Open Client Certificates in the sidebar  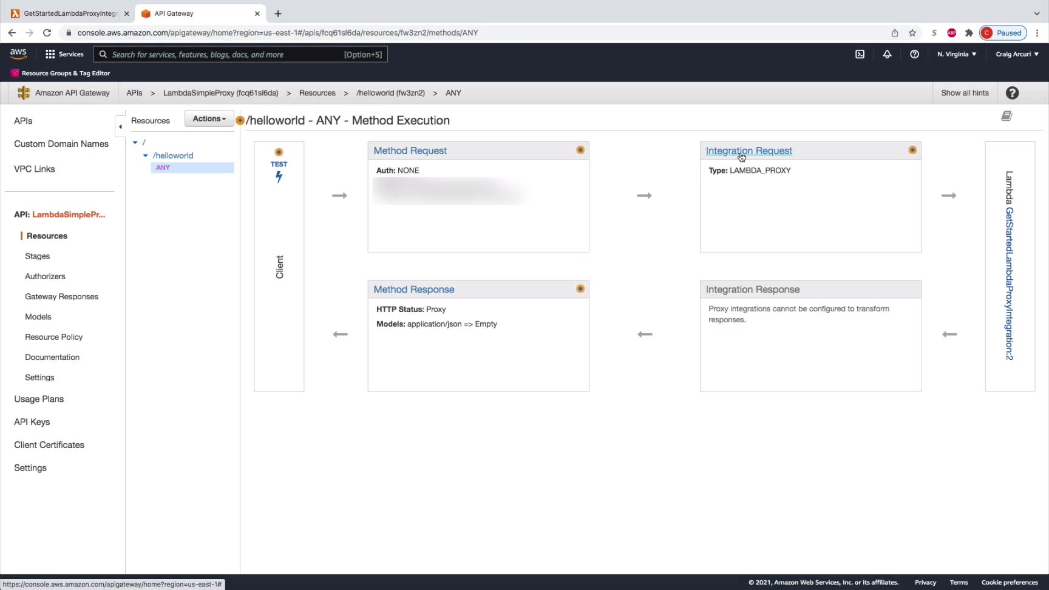[49, 445]
